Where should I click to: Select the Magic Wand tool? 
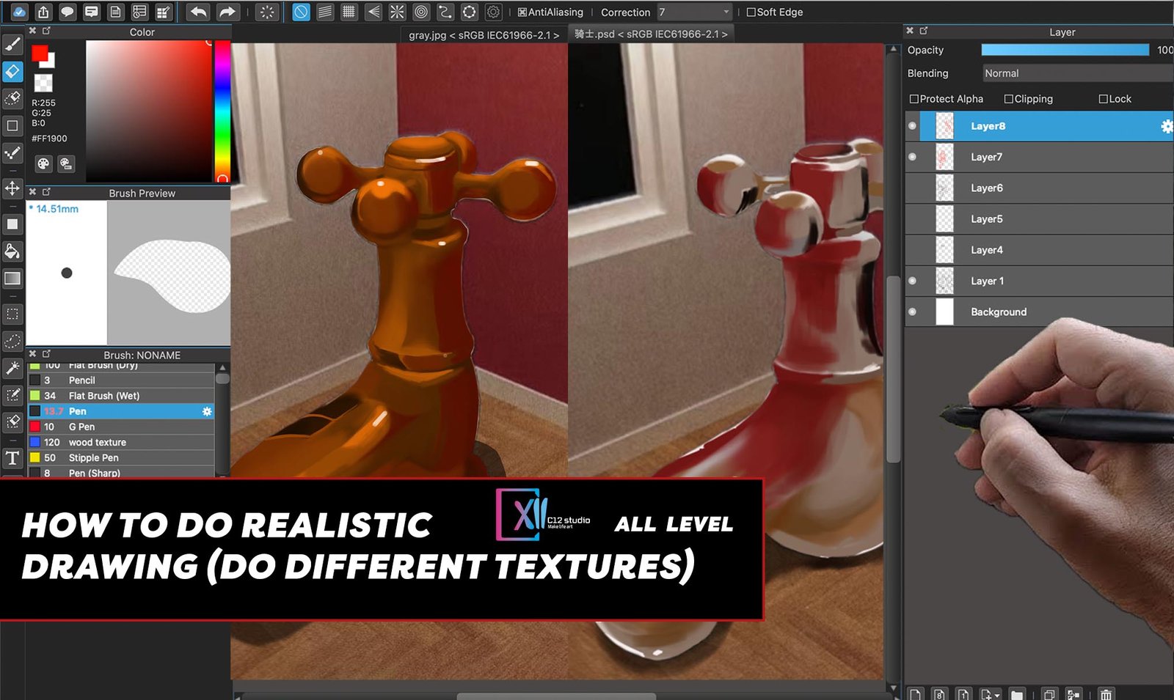[12, 368]
